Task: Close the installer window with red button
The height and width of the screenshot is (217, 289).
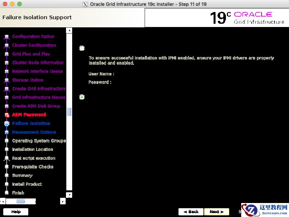Action: (5, 4)
